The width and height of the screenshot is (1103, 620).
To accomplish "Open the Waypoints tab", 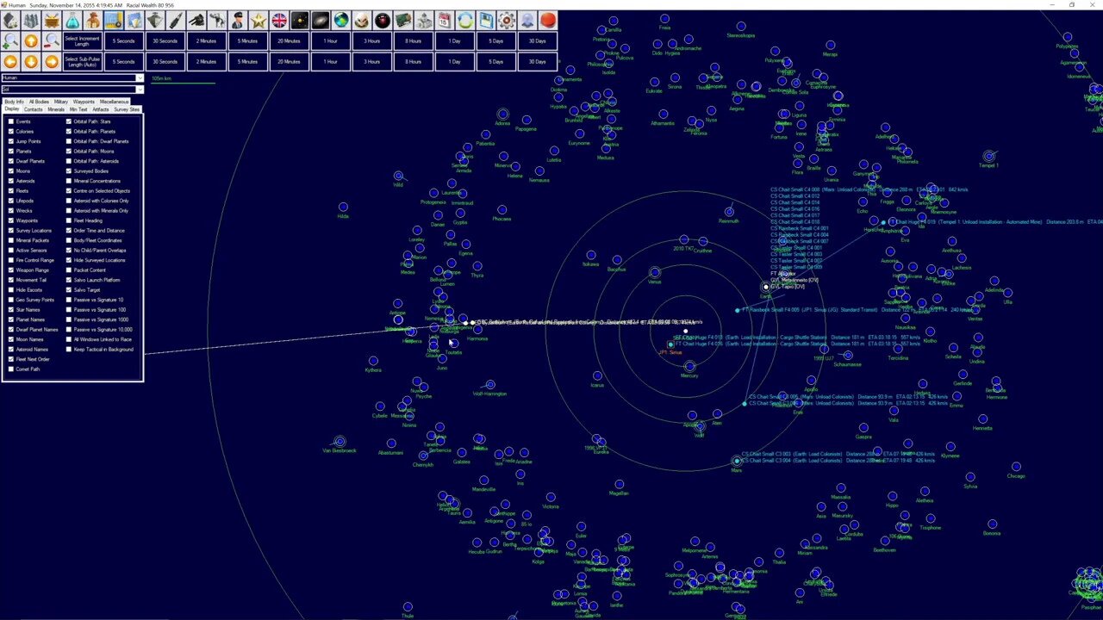I will (x=84, y=102).
